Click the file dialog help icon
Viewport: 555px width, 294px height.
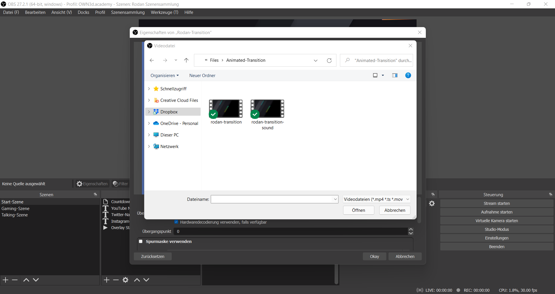[408, 75]
